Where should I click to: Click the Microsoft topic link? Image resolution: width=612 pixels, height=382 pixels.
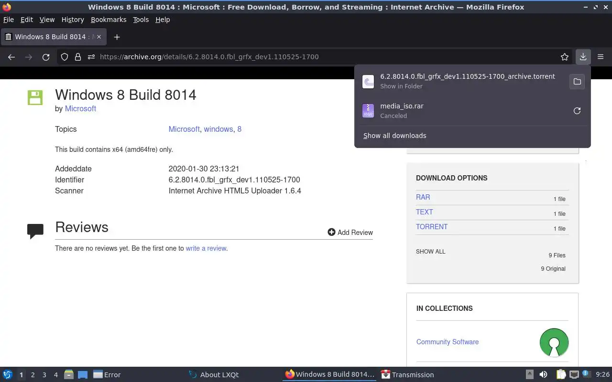click(x=184, y=129)
